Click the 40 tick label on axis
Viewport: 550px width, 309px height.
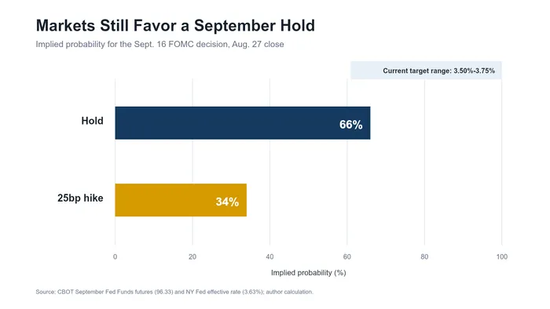pyautogui.click(x=269, y=257)
